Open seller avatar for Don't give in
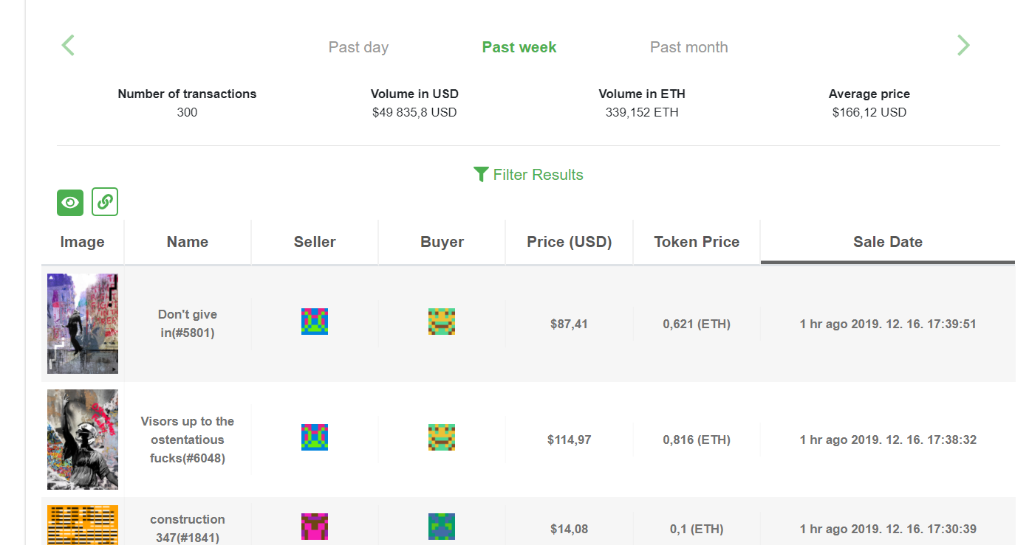The image size is (1029, 545). pos(315,322)
